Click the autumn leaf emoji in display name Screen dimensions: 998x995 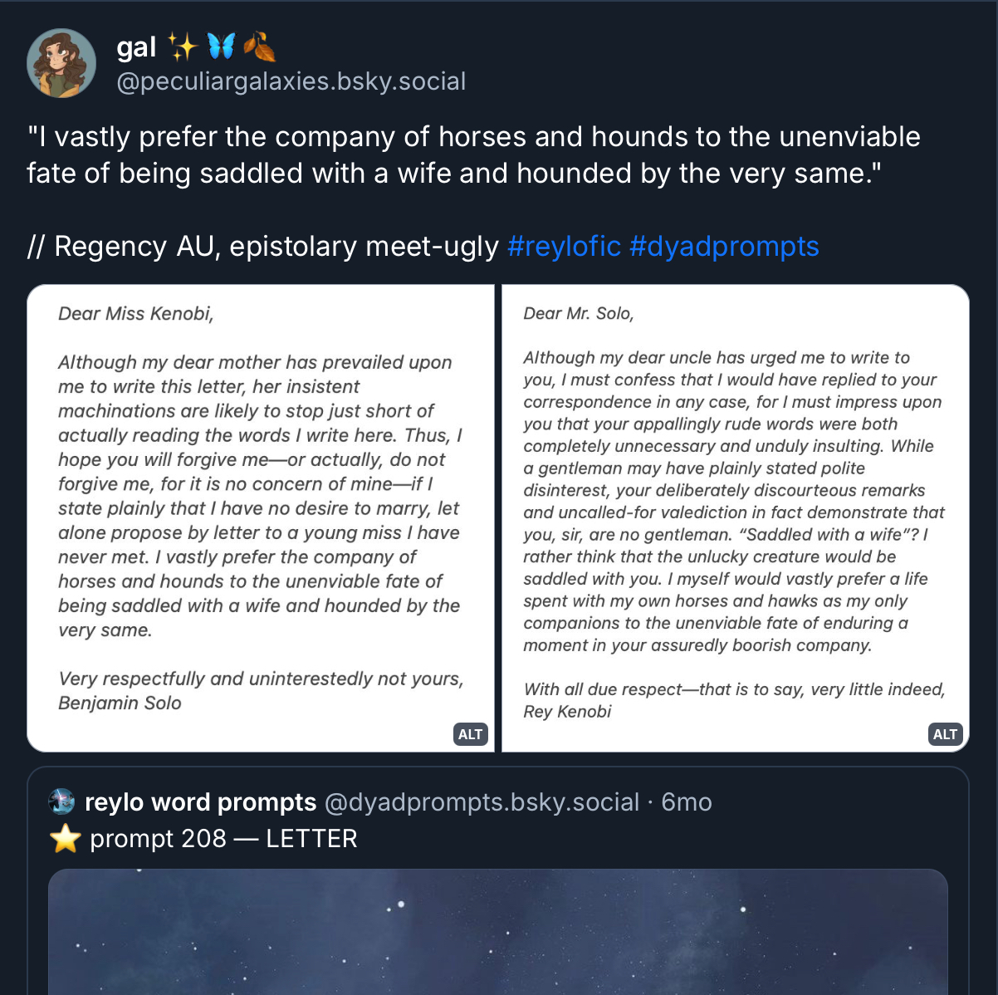pos(259,47)
